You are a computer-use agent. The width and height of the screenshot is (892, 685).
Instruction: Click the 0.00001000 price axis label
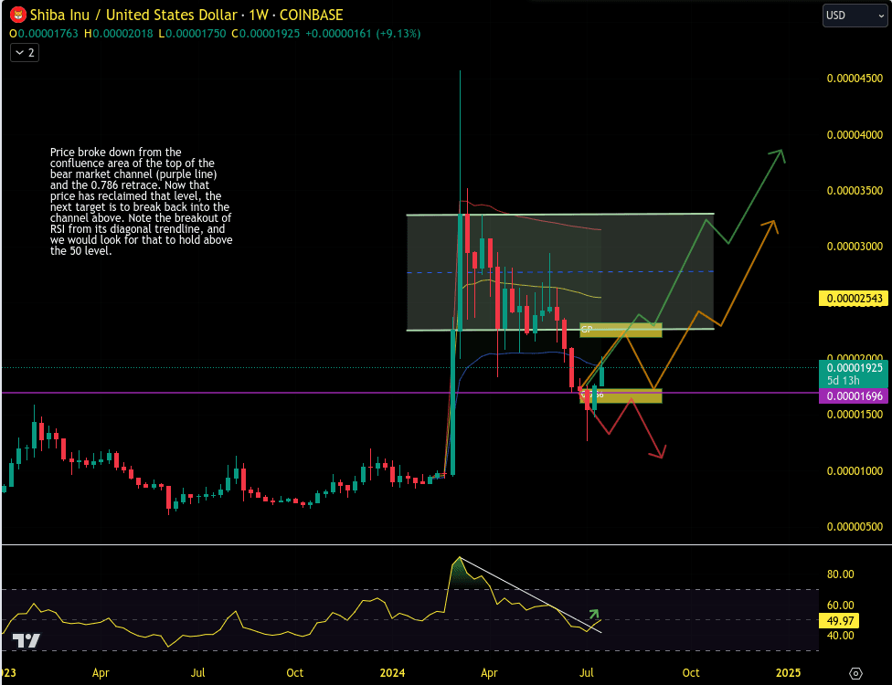[x=855, y=470]
